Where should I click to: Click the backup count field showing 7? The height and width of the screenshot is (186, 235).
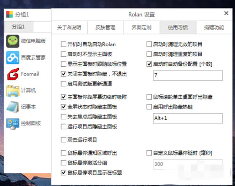(188, 76)
